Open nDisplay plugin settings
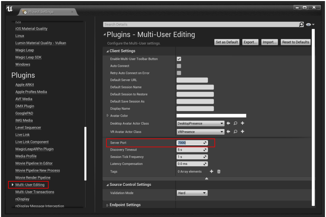This screenshot has height=217, width=326. pyautogui.click(x=22, y=199)
